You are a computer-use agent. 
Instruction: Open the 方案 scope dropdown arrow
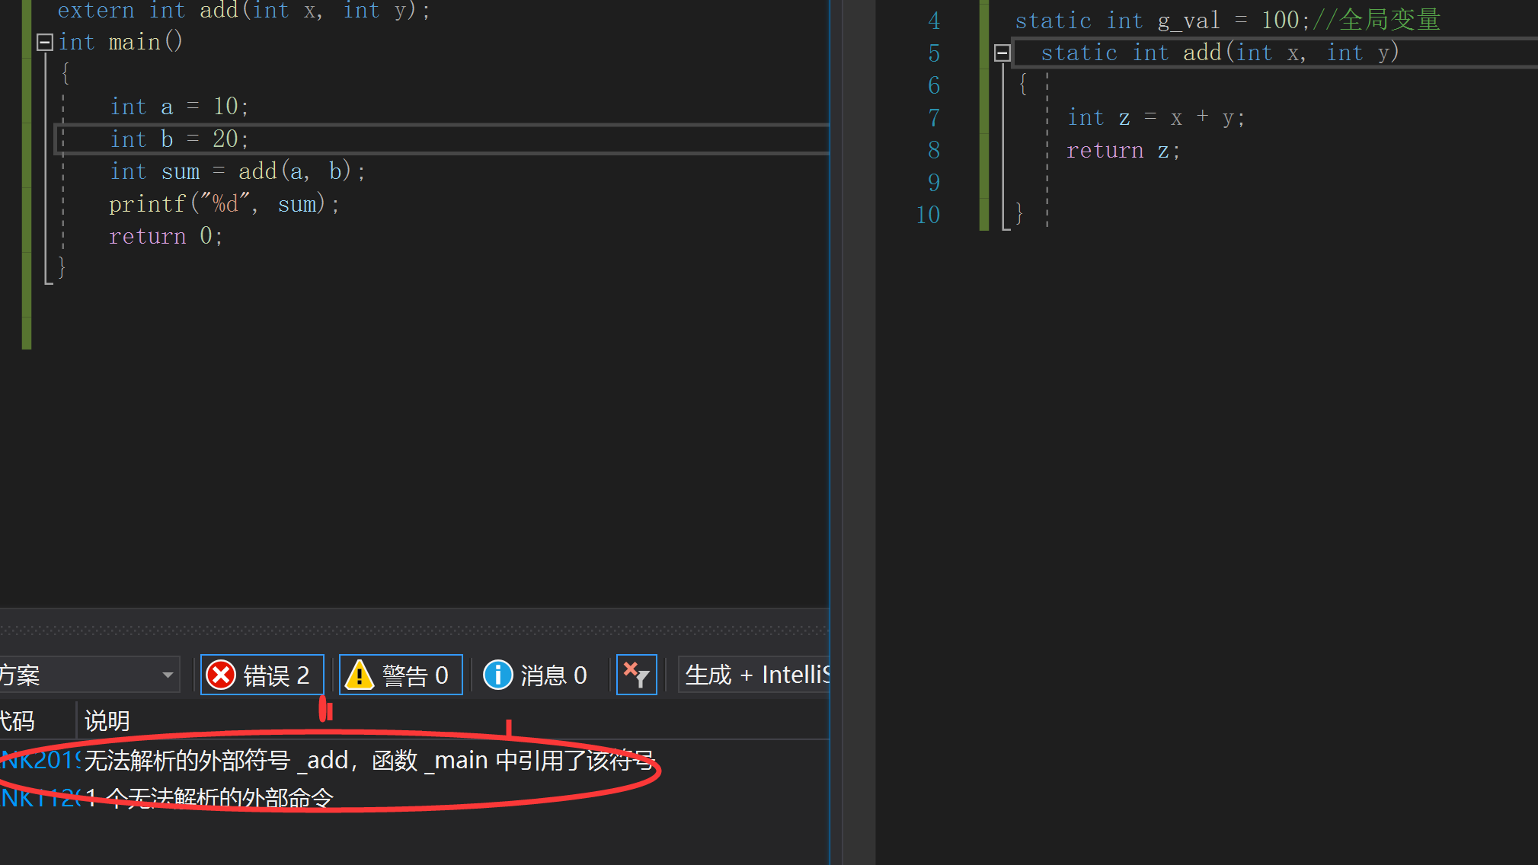(168, 675)
